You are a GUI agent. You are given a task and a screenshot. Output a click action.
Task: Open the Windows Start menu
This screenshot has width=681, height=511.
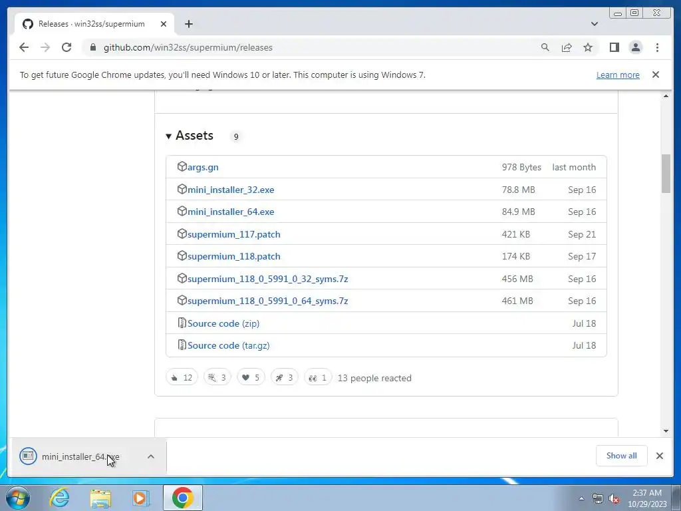(18, 498)
